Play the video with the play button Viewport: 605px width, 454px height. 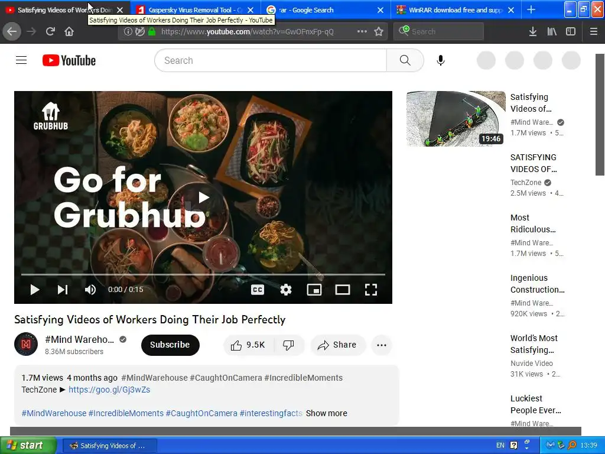click(x=35, y=290)
